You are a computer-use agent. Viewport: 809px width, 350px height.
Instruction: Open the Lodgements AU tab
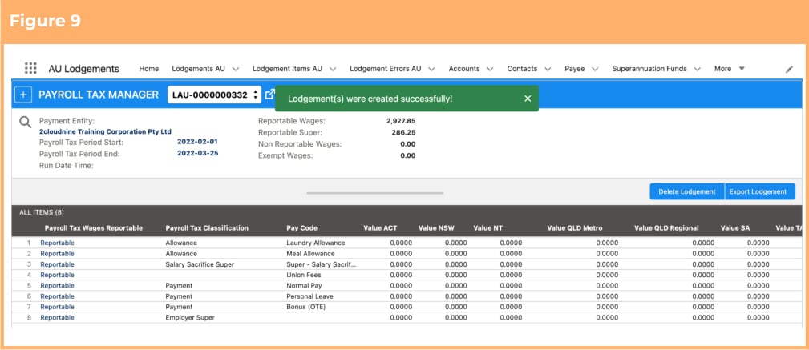click(198, 69)
